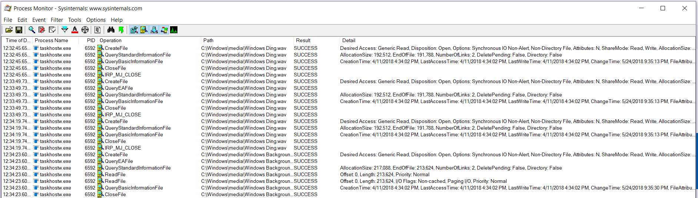Sort by the Result column header
The height and width of the screenshot is (198, 698).
pyautogui.click(x=316, y=40)
